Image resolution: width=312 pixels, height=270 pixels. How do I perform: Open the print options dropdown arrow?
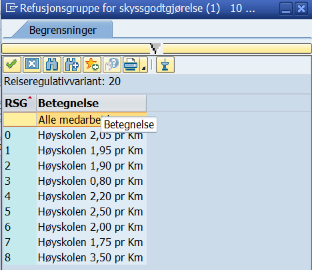click(x=144, y=65)
